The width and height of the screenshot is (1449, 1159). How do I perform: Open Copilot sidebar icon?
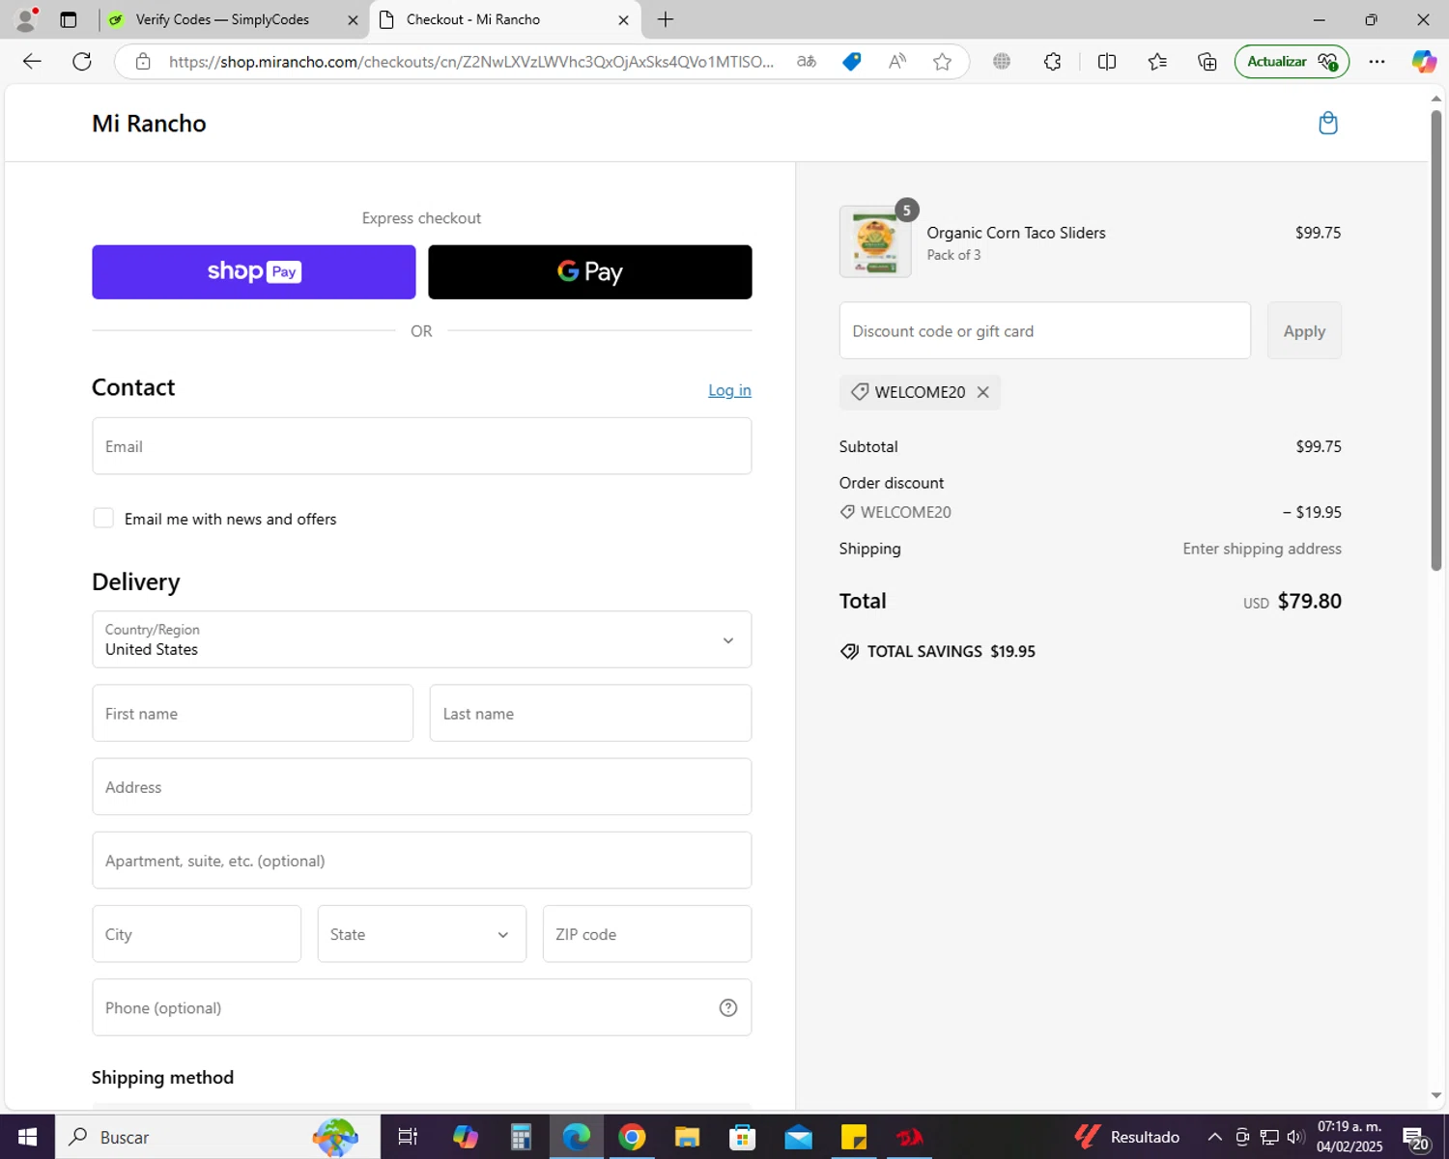1424,62
